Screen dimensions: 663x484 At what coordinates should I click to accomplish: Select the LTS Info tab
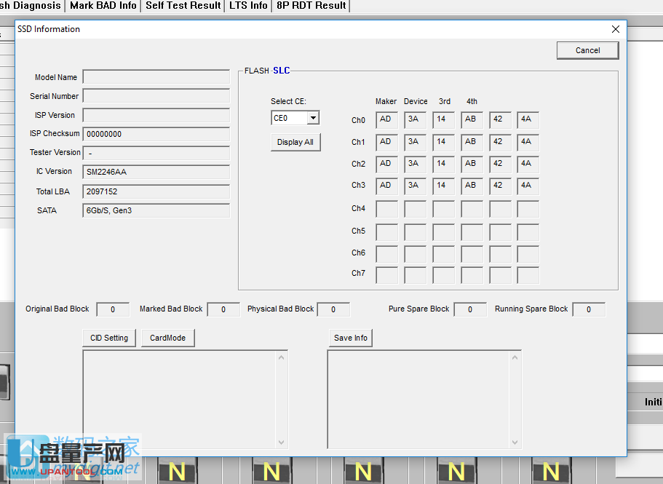click(x=248, y=6)
